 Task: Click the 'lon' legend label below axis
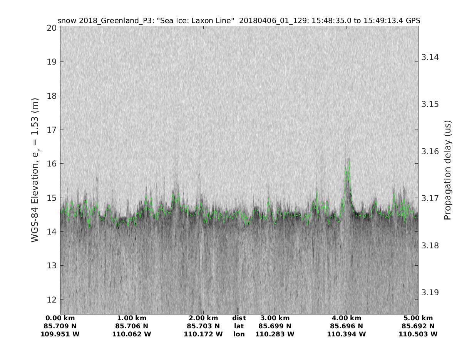tap(239, 334)
